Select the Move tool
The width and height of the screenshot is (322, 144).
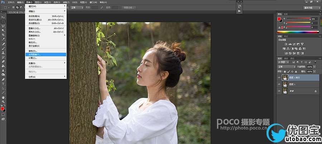tap(3, 17)
